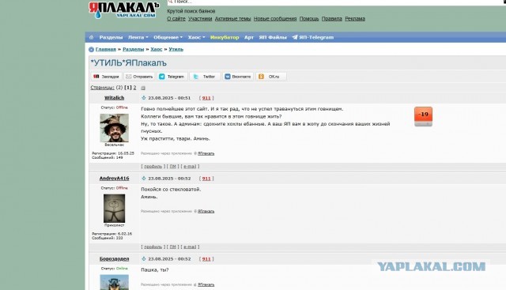
Task: Go to Хаос in the breadcrumb
Action: pyautogui.click(x=157, y=49)
